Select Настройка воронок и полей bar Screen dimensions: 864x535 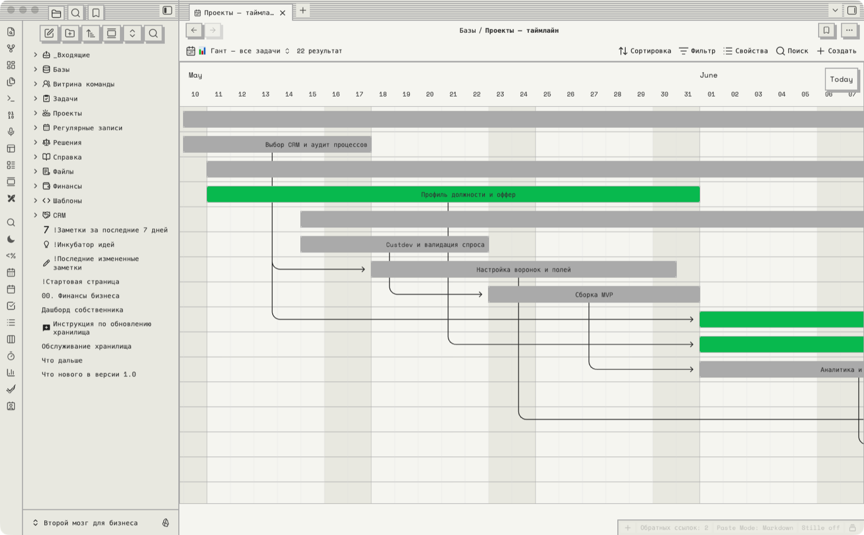coord(524,270)
